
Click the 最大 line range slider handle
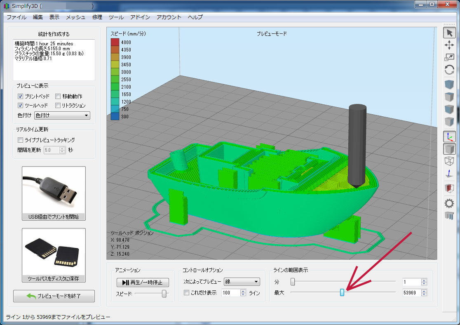click(342, 292)
